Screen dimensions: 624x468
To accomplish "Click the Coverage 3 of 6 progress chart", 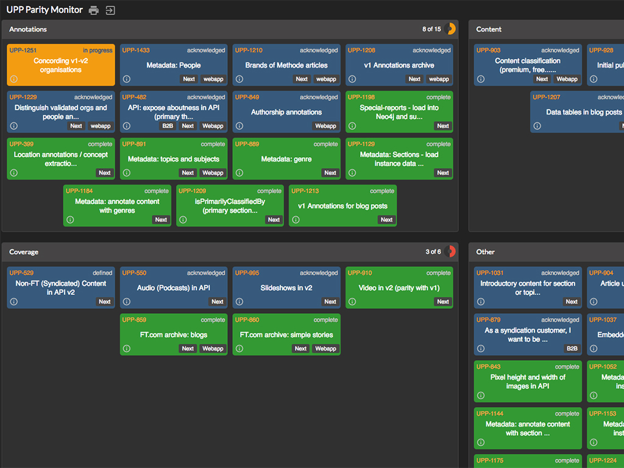I will click(450, 252).
